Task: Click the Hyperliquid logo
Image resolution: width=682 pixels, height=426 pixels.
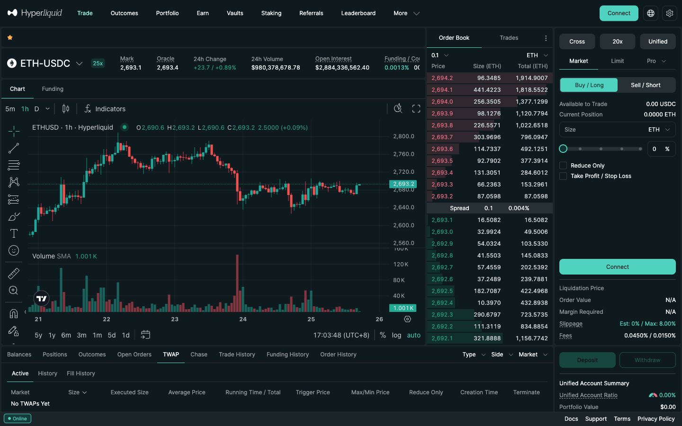Action: tap(35, 13)
